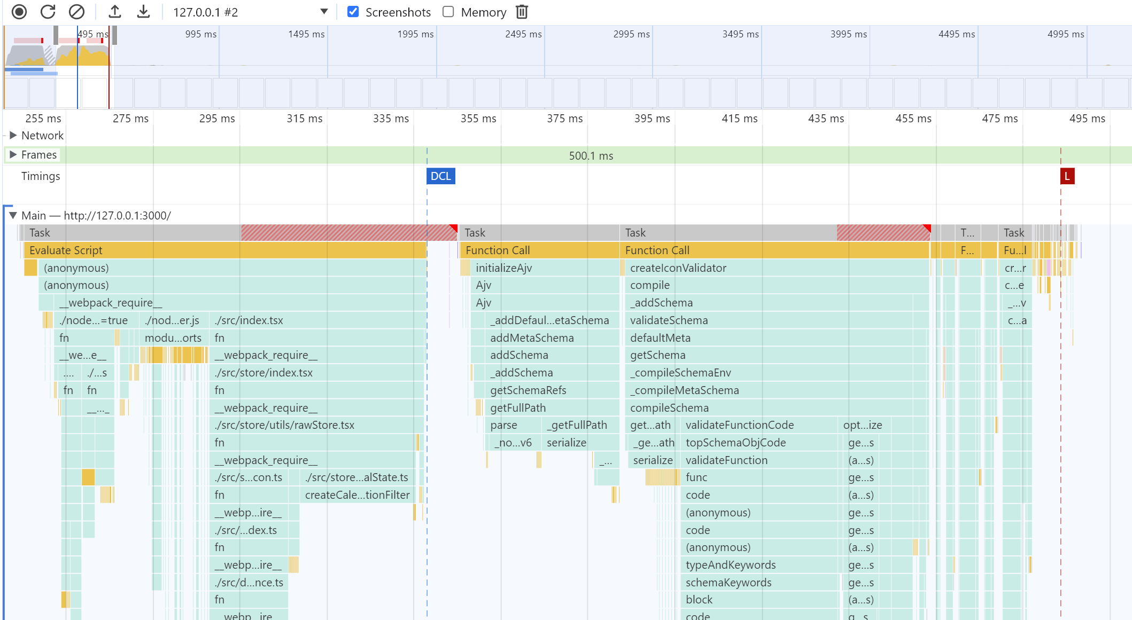Click the reload and record icon
This screenshot has width=1132, height=620.
48,12
